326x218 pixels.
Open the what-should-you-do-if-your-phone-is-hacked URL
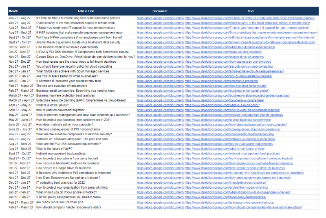pyautogui.click(x=238, y=192)
